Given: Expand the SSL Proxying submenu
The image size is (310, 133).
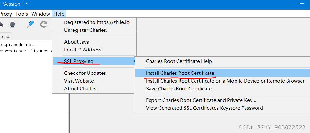Looking at the screenshot, I should click(94, 61).
